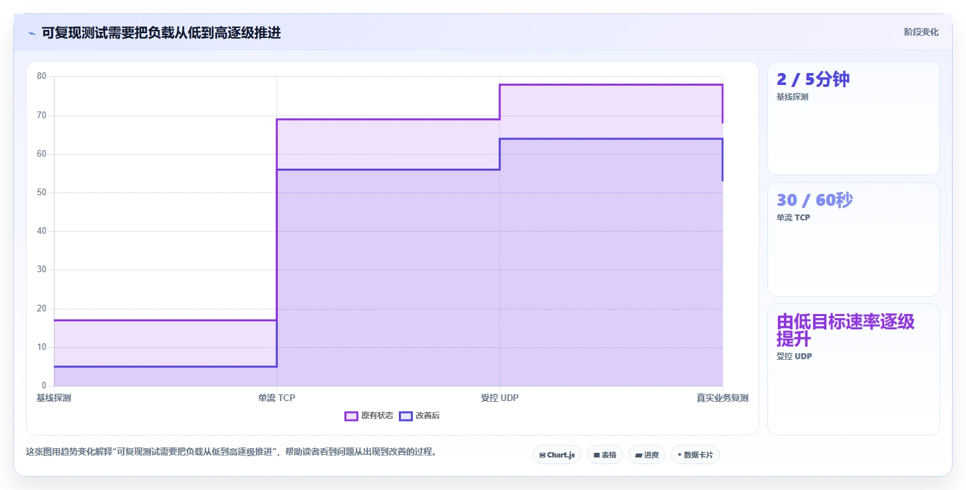The image size is (966, 490).
Task: Click the 单流 TCP card caption
Action: [793, 218]
